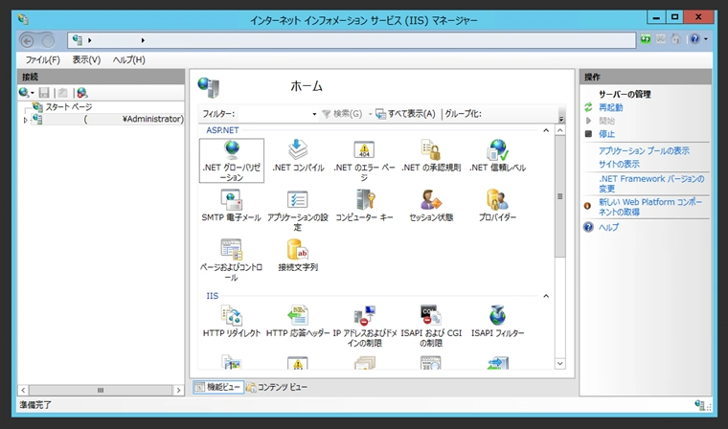
Task: Open ISAPI および CGI の制限 icon
Action: point(431,326)
